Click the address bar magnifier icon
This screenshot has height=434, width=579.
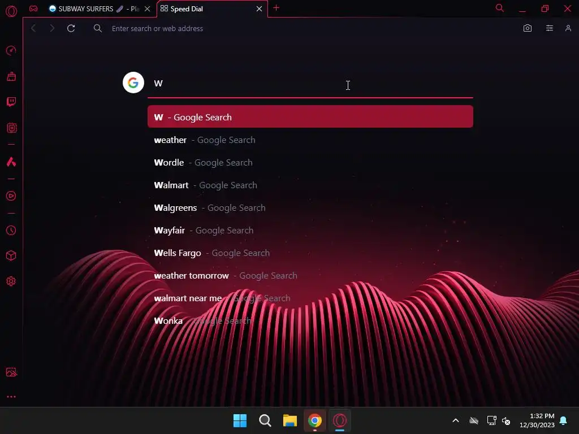(97, 28)
